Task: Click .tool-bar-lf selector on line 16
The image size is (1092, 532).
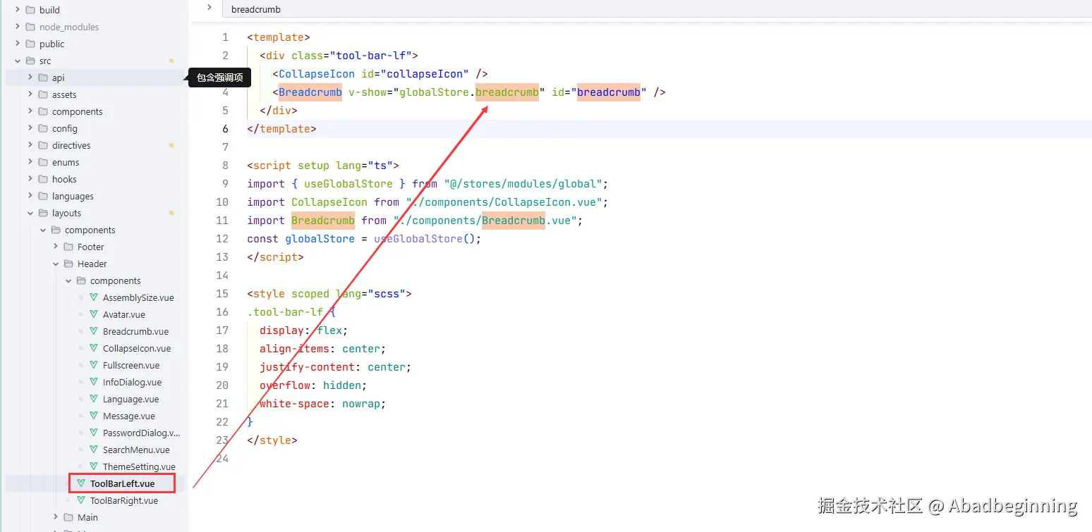Action: click(285, 312)
